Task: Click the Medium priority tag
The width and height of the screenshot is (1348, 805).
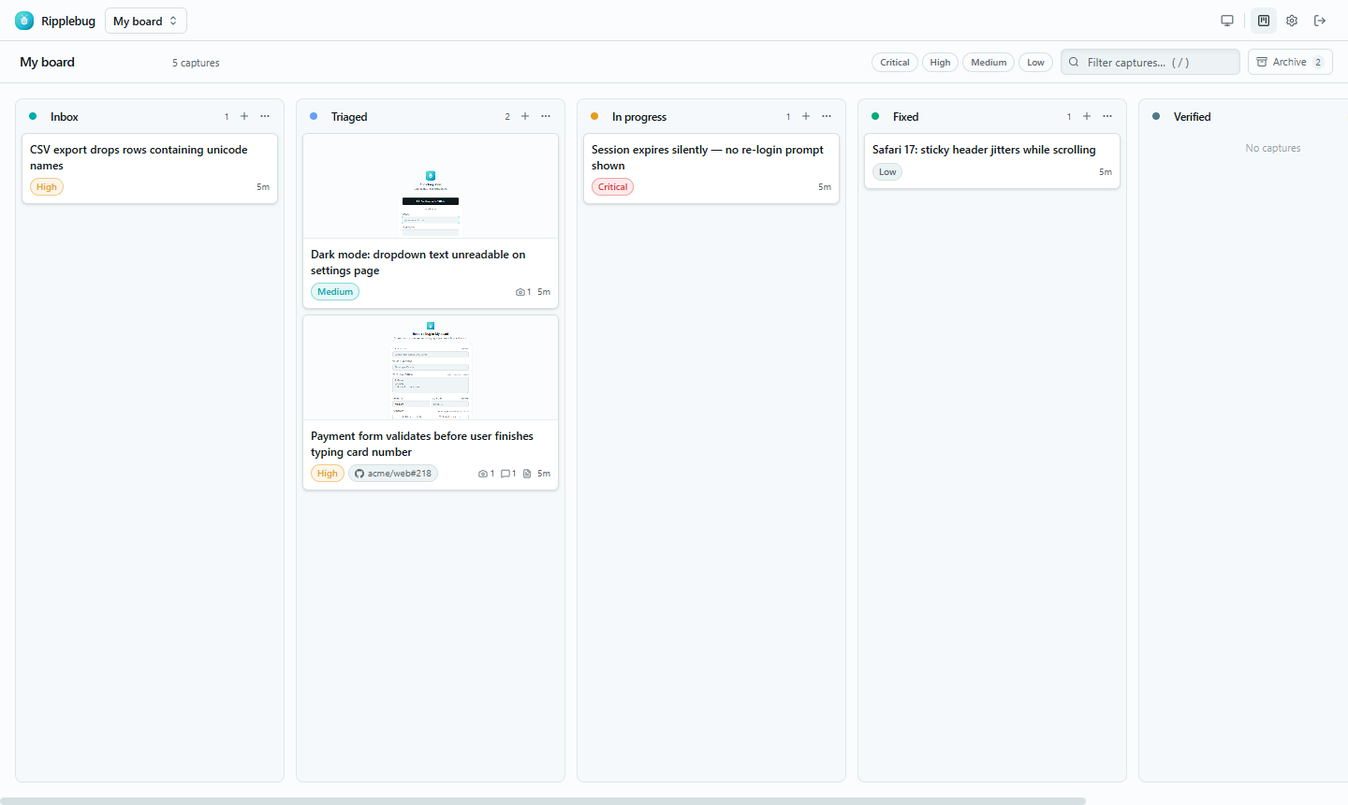Action: [x=335, y=292]
